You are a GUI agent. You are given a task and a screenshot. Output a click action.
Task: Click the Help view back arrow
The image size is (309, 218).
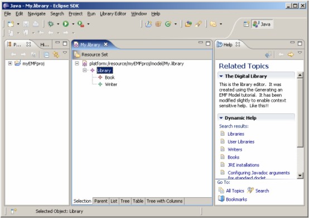click(x=281, y=55)
